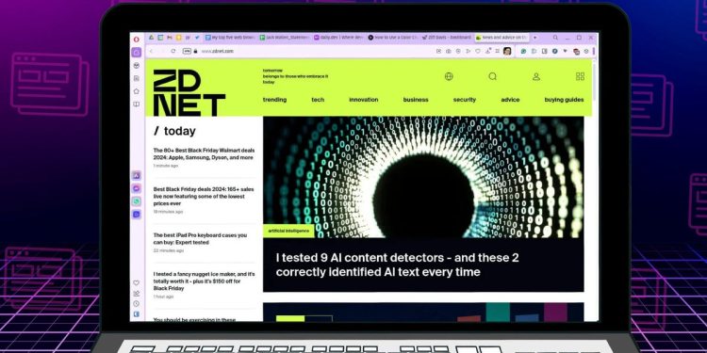Open the tech navigation menu
This screenshot has height=353, width=707.
(318, 100)
